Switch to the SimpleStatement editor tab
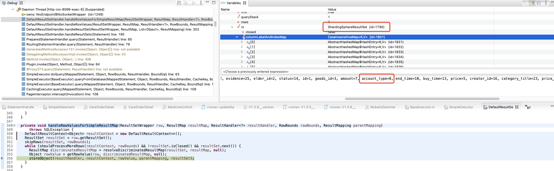Screen dimensions: 554x171 tap(59, 107)
